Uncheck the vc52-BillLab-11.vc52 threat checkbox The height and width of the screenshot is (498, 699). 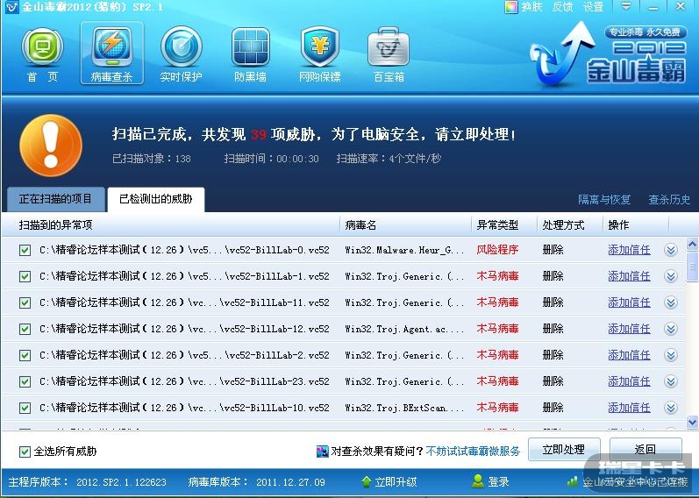click(x=25, y=302)
